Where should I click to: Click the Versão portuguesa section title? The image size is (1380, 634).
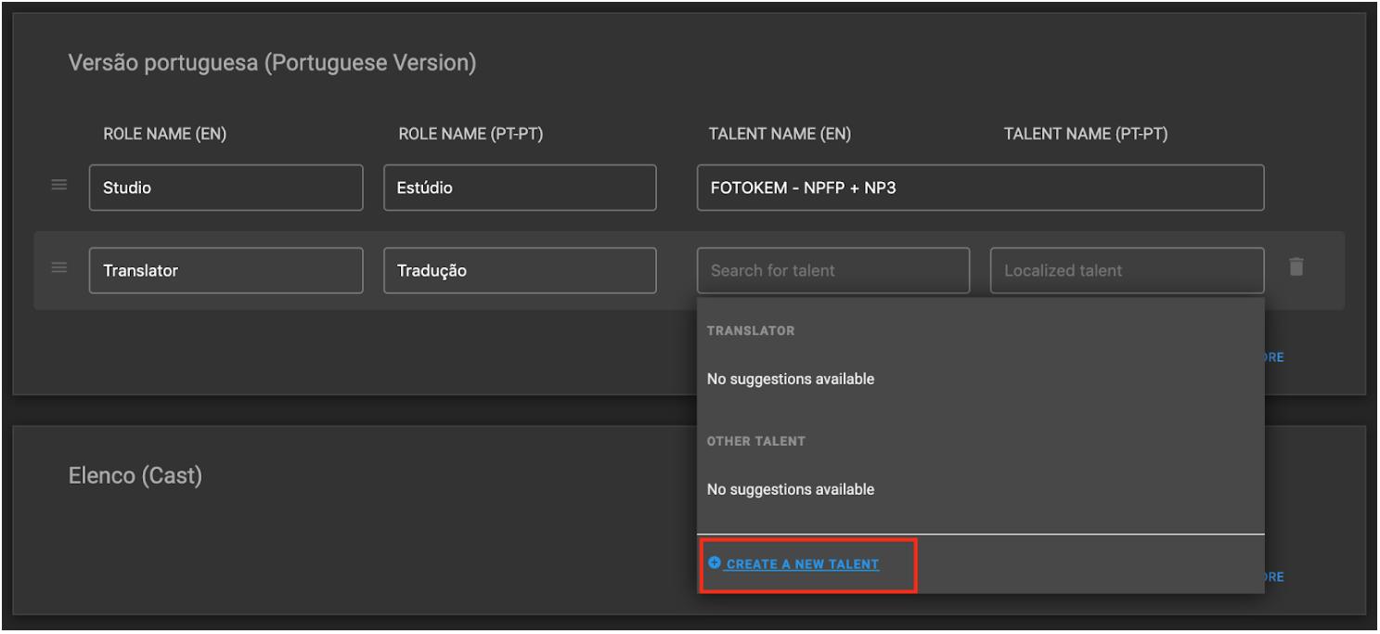[x=272, y=62]
